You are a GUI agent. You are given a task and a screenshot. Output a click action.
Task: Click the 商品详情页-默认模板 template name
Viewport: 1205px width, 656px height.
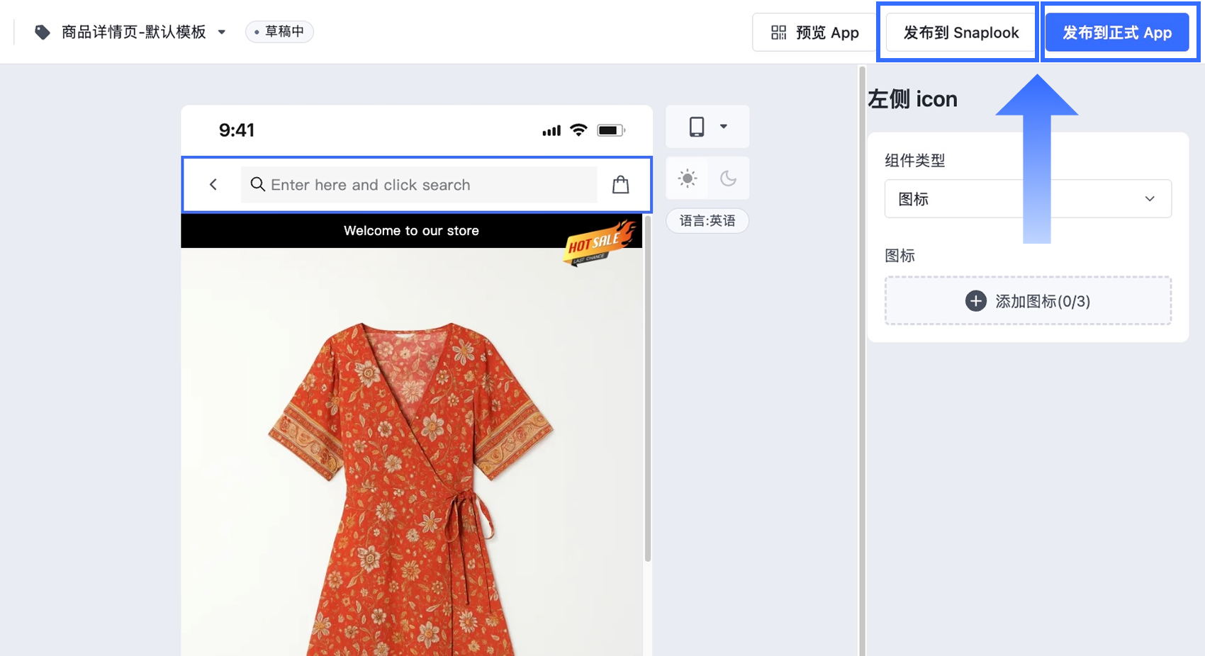tap(134, 32)
